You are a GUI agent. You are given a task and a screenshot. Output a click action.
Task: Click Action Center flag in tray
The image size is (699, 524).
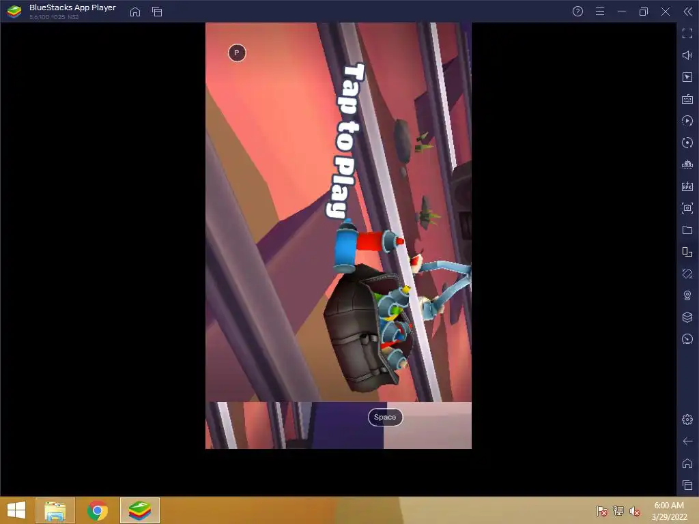pyautogui.click(x=602, y=511)
